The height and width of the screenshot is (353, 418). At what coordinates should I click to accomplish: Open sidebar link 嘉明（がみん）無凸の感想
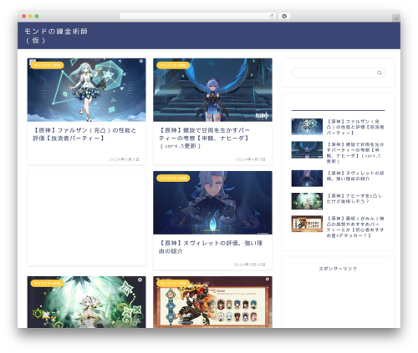coord(355,227)
